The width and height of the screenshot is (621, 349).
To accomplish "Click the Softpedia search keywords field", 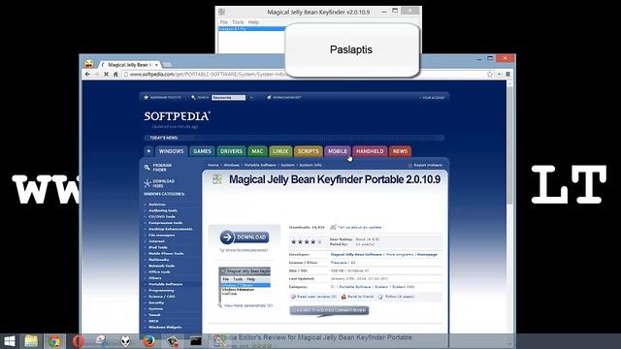I will (228, 97).
